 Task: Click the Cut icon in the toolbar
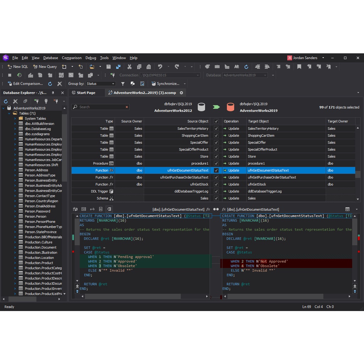click(x=129, y=66)
